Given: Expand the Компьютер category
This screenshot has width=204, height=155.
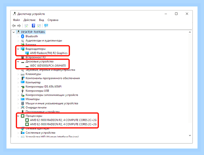Looking at the screenshot, I should [18, 82].
